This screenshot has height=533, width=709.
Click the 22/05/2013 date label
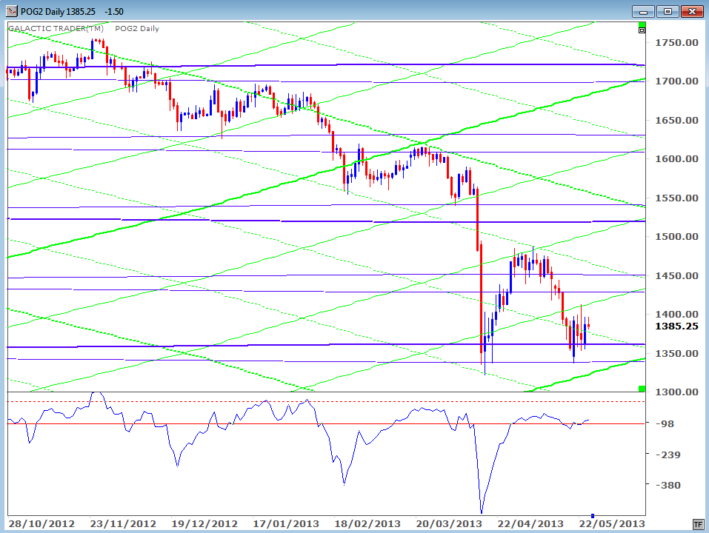coord(612,524)
